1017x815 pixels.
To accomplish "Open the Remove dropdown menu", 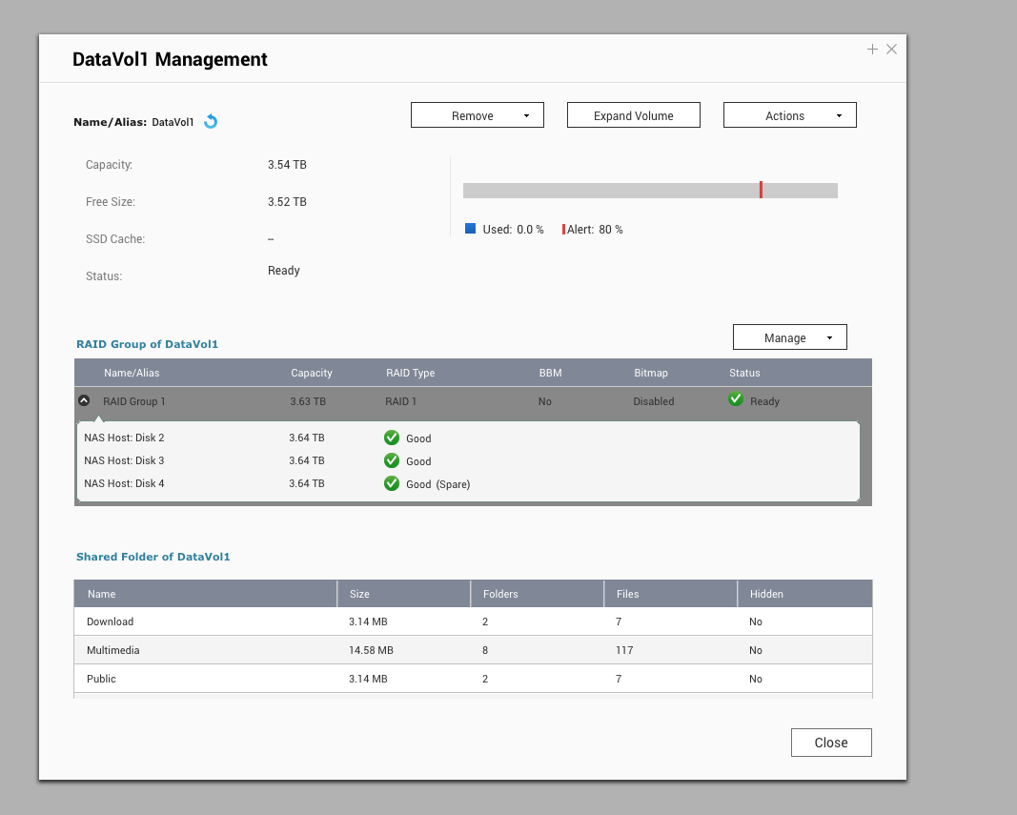I will (x=524, y=114).
